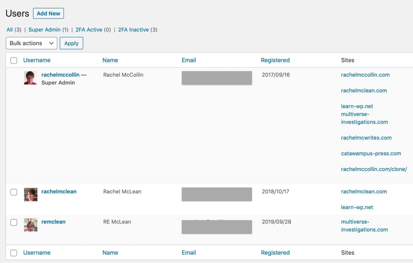Filter users by Super Admin
This screenshot has height=263, width=413.
coord(44,30)
